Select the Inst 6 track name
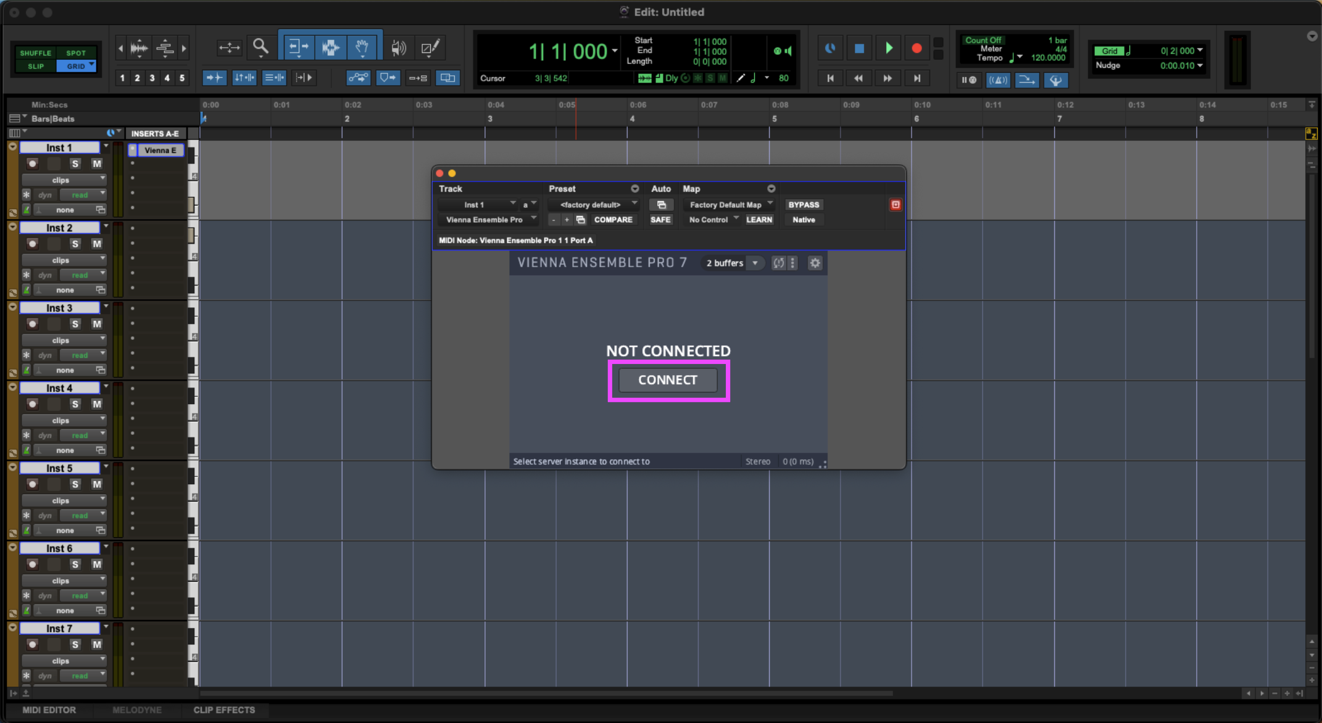The image size is (1322, 723). click(59, 548)
